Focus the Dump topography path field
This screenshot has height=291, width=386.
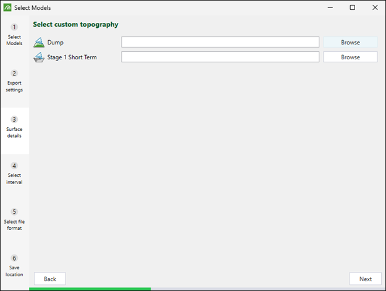click(220, 42)
